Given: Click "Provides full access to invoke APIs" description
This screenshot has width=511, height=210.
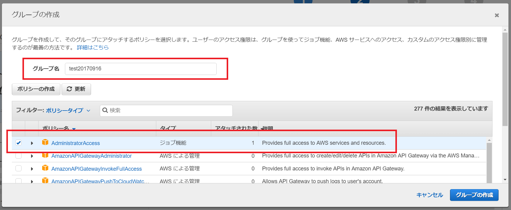Looking at the screenshot, I should pos(333,169).
